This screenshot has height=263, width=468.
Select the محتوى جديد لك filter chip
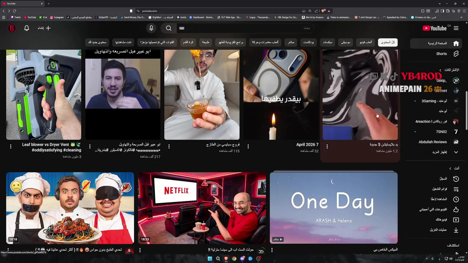click(97, 42)
